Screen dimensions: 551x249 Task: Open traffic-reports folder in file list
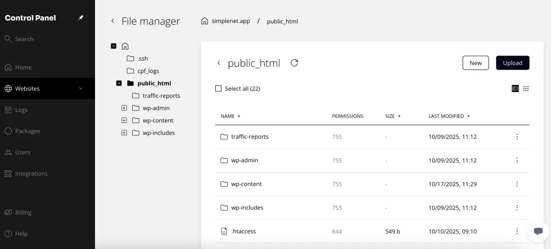(x=250, y=137)
